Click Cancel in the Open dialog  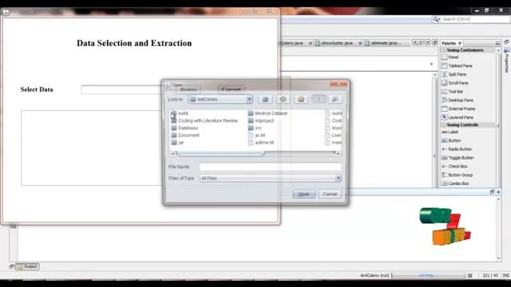(x=330, y=195)
